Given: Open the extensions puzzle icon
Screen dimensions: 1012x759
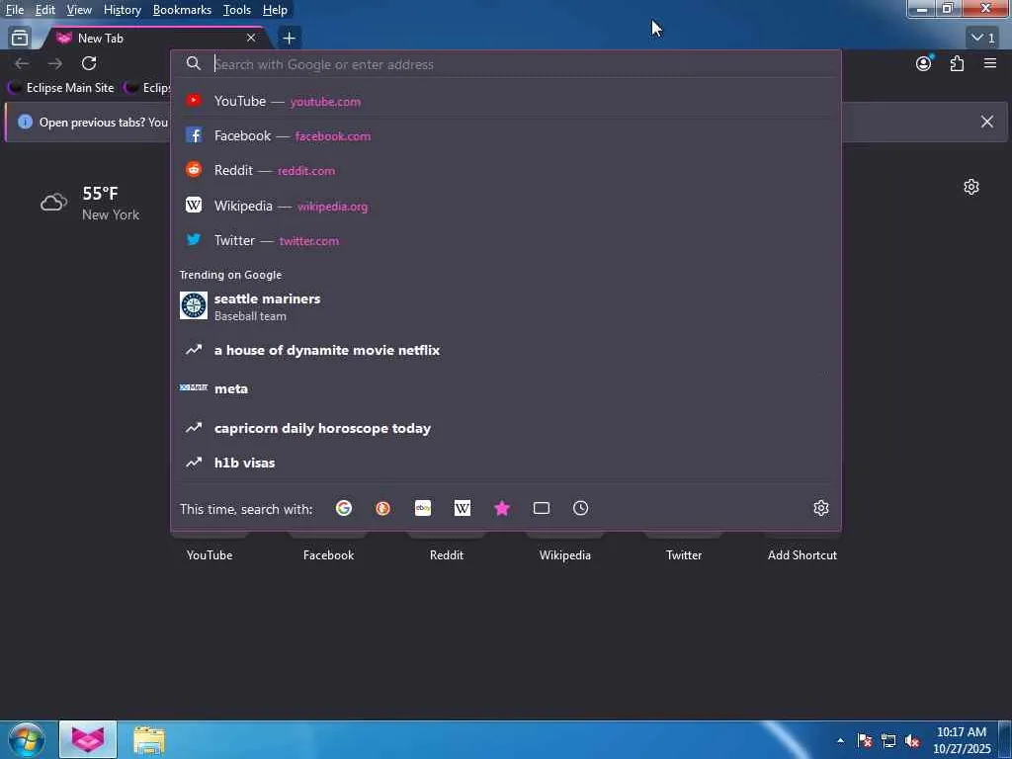Looking at the screenshot, I should point(957,63).
